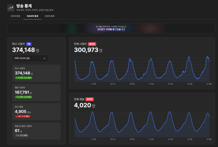Click the chevron arrow in date selector
The height and width of the screenshot is (147, 218).
click(45, 58)
